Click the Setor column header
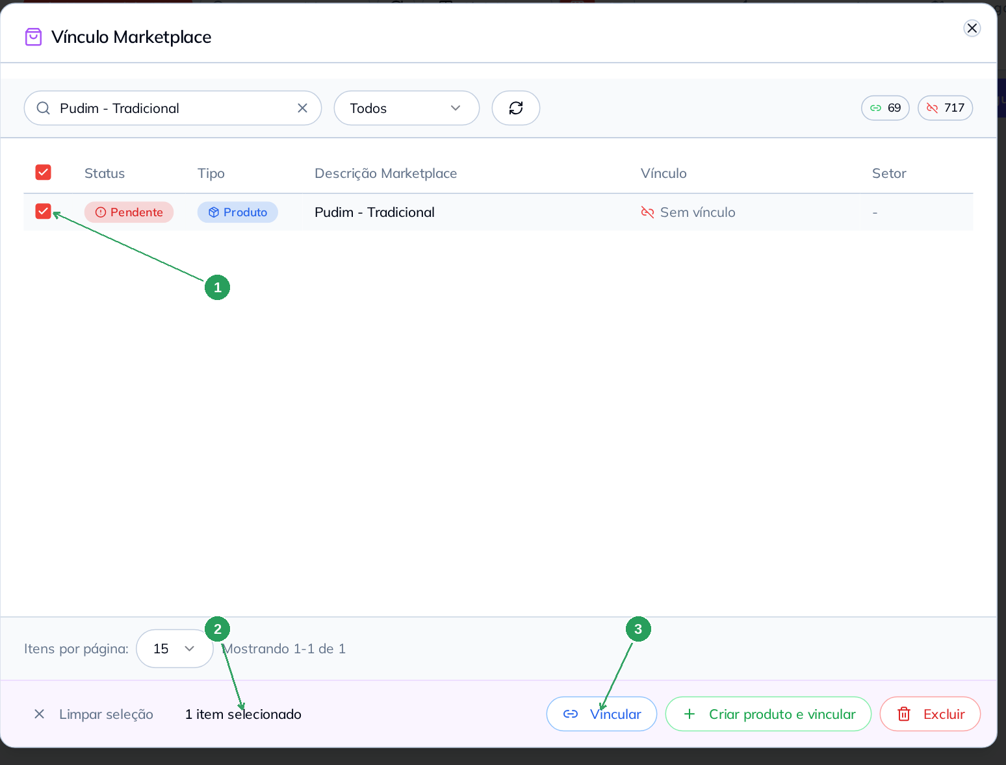 pos(889,173)
